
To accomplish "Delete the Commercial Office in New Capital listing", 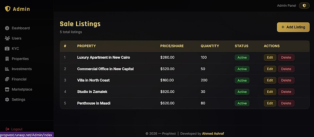I will [x=286, y=69].
